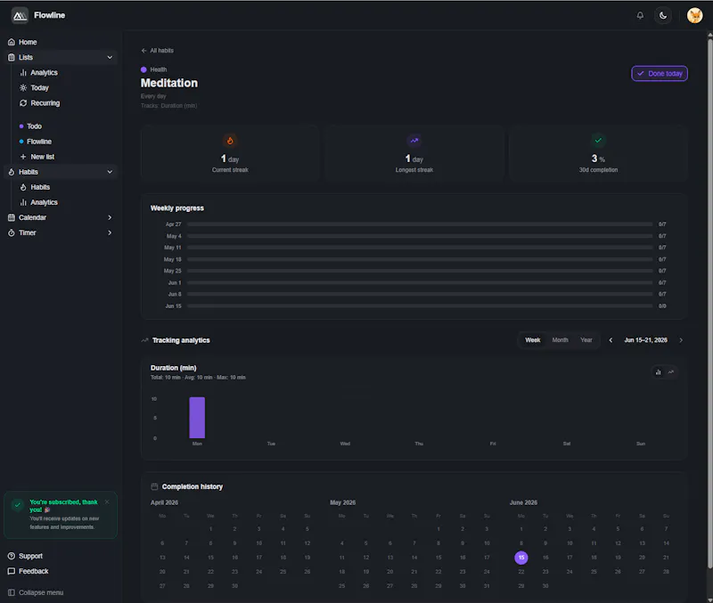Click the purple Monday duration bar
The height and width of the screenshot is (603, 713).
(x=197, y=418)
